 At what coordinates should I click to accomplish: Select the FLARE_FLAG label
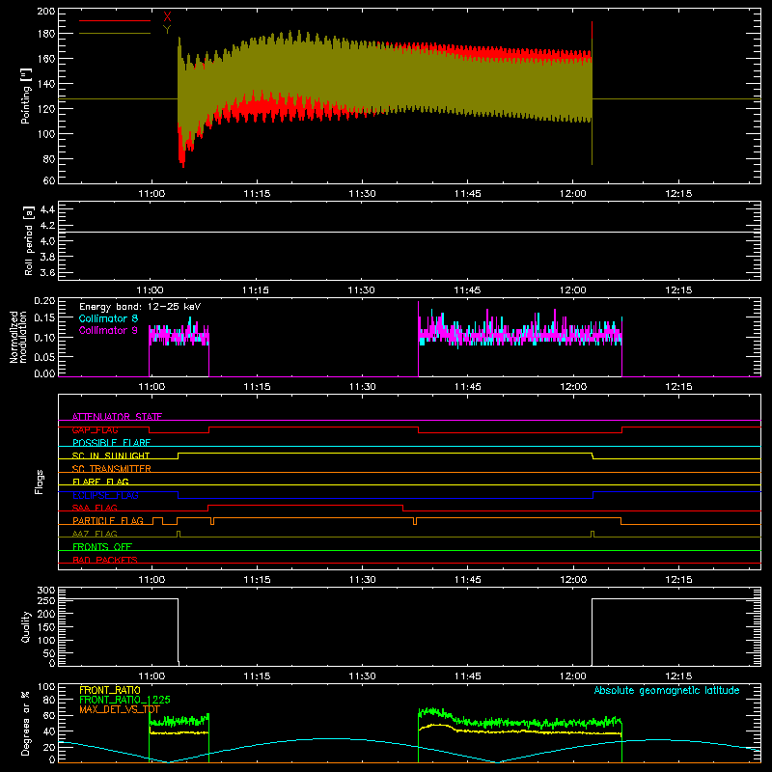tap(100, 482)
